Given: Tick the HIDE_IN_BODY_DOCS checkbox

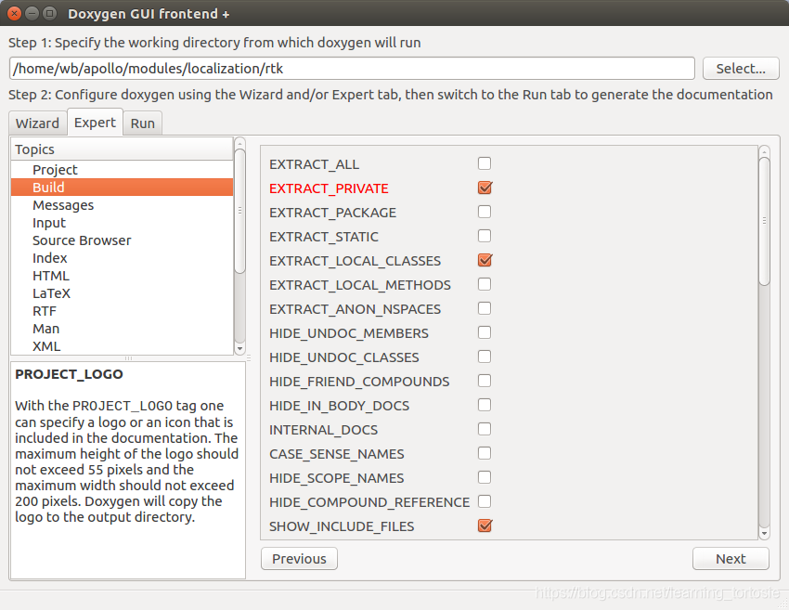Looking at the screenshot, I should 485,405.
